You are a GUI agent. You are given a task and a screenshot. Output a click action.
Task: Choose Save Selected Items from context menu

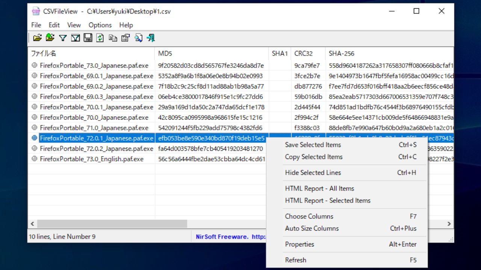[346, 145]
